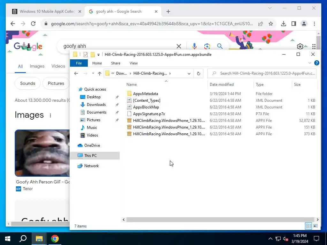Open the Share ribbon tab
Image resolution: width=327 pixels, height=245 pixels.
[x=116, y=63]
